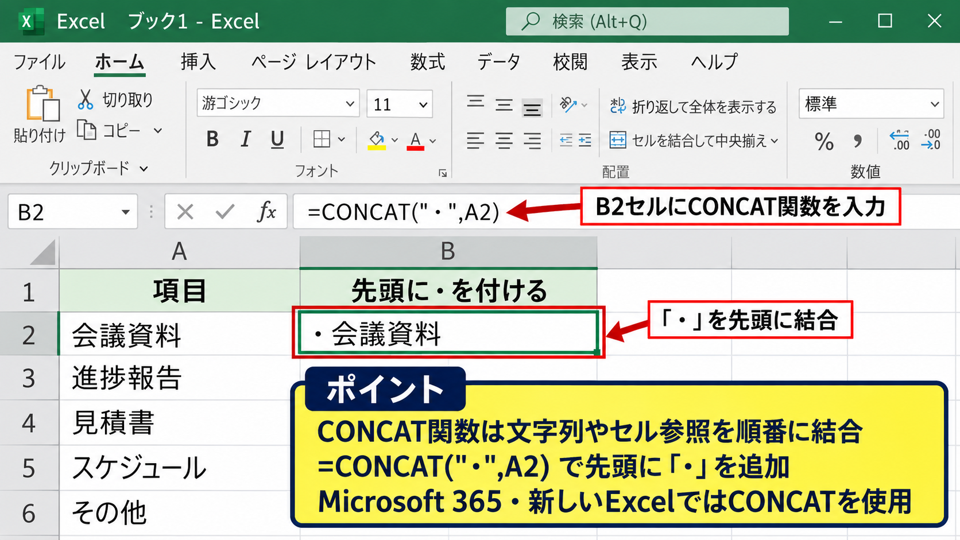Click the text orientation icon
The width and height of the screenshot is (960, 540).
568,104
